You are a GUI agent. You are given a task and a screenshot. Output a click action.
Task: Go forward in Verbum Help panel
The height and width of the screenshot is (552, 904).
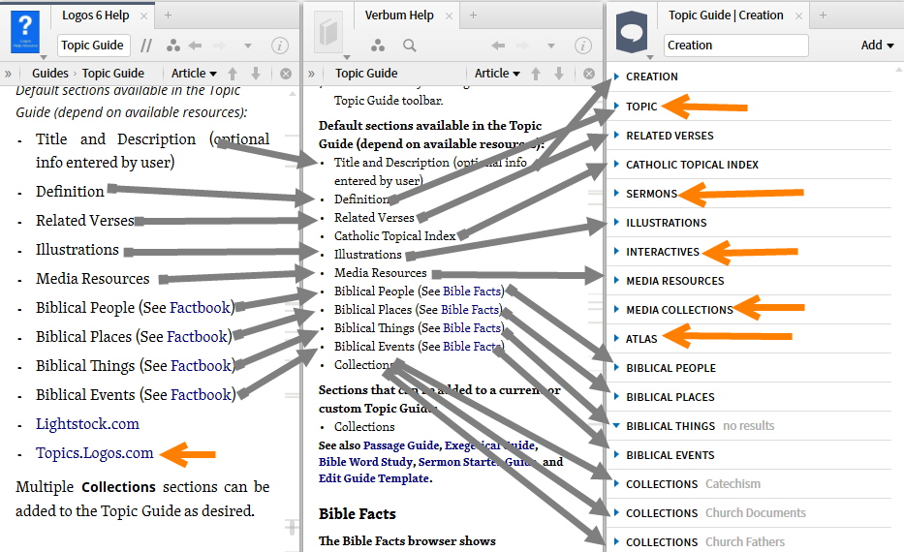pos(523,46)
